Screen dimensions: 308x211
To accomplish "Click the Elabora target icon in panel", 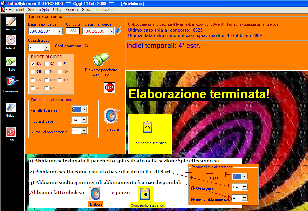I will (x=111, y=116).
